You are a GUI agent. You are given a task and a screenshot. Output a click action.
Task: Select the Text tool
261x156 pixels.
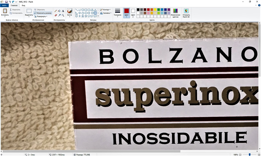click(63, 11)
